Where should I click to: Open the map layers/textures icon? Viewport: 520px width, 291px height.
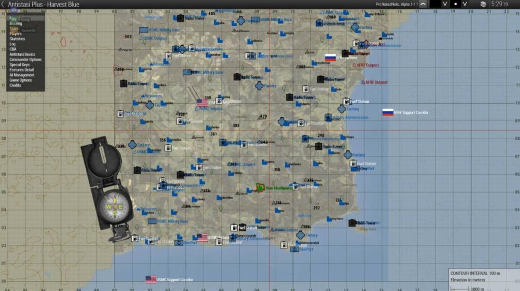tap(483, 4)
